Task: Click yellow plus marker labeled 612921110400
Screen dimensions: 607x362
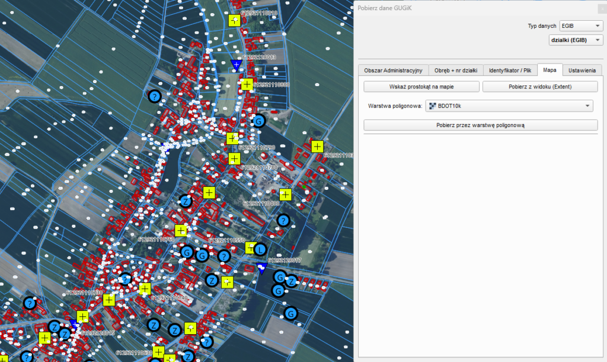Action: (285, 195)
